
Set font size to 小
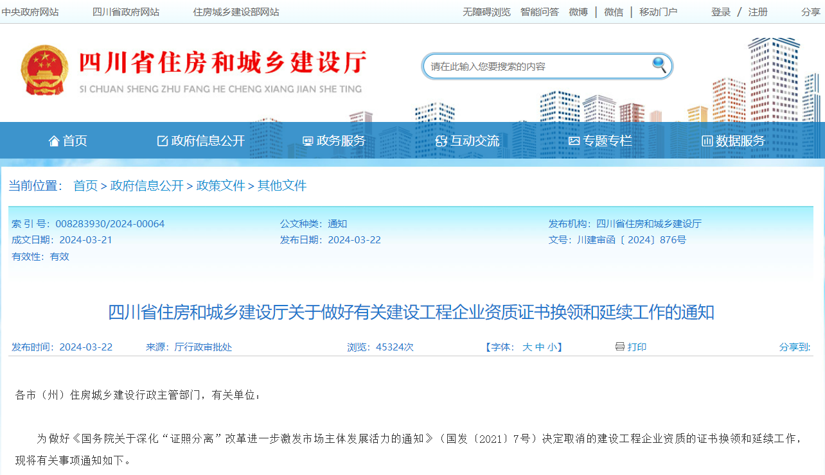pos(552,347)
